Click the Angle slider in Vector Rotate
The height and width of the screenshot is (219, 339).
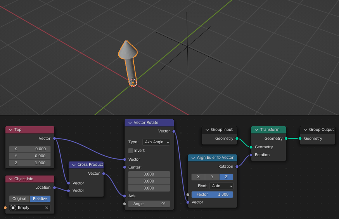tap(149, 203)
